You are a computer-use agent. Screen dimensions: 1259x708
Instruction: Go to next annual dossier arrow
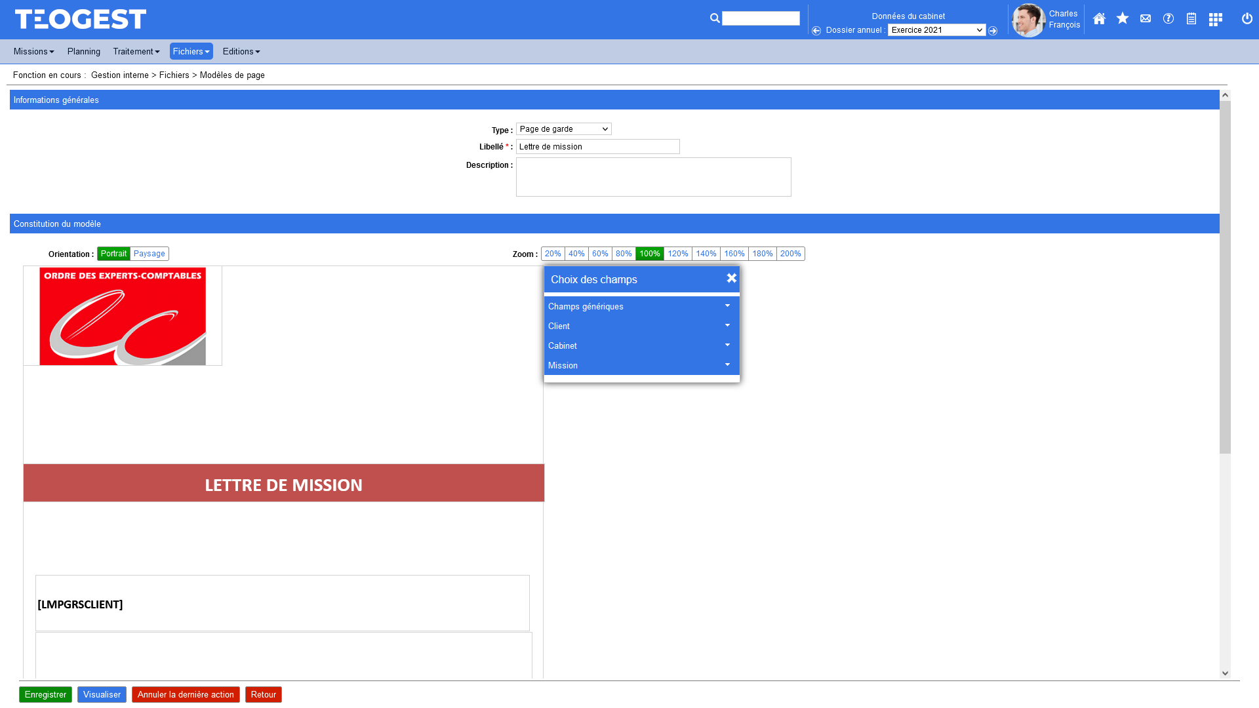click(x=993, y=31)
